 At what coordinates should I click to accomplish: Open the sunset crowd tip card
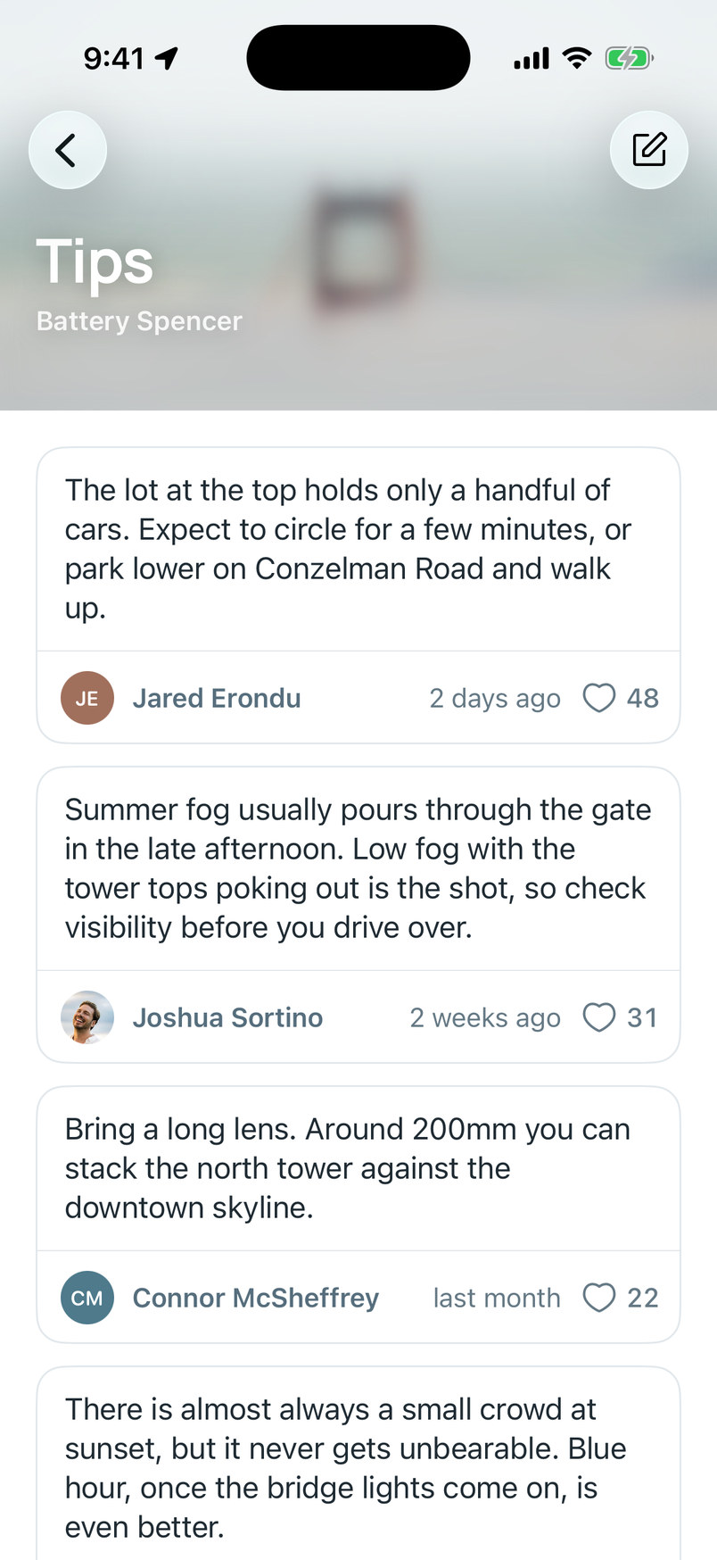358,1464
